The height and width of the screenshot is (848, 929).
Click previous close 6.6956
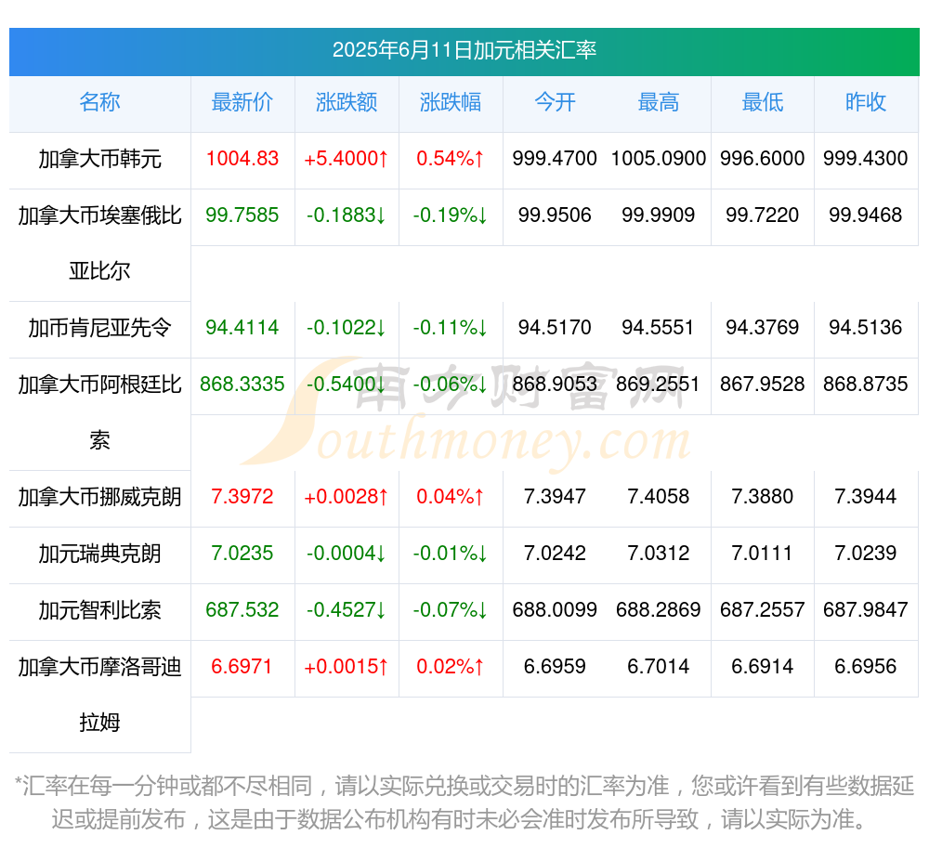click(866, 667)
